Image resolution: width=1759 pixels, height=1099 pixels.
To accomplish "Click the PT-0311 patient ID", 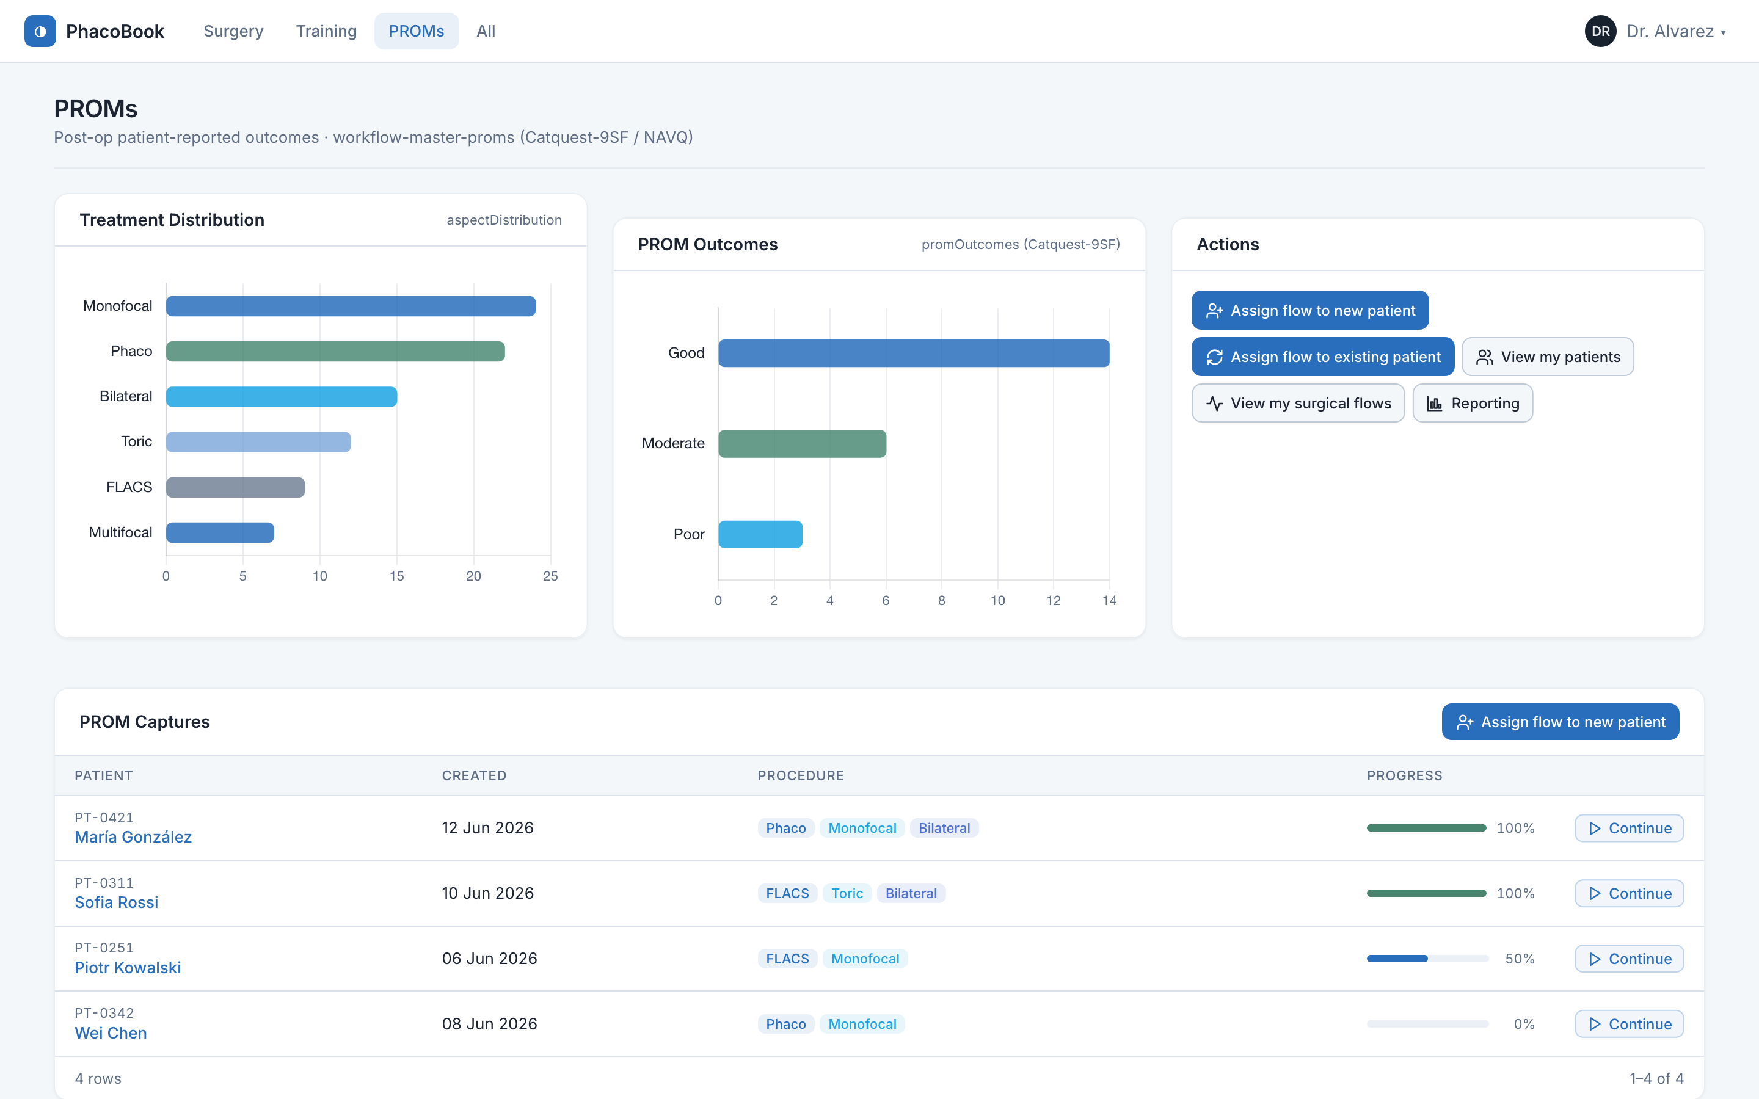I will click(x=104, y=883).
